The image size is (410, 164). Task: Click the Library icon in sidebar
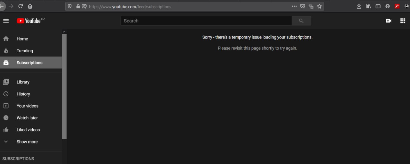(6, 82)
